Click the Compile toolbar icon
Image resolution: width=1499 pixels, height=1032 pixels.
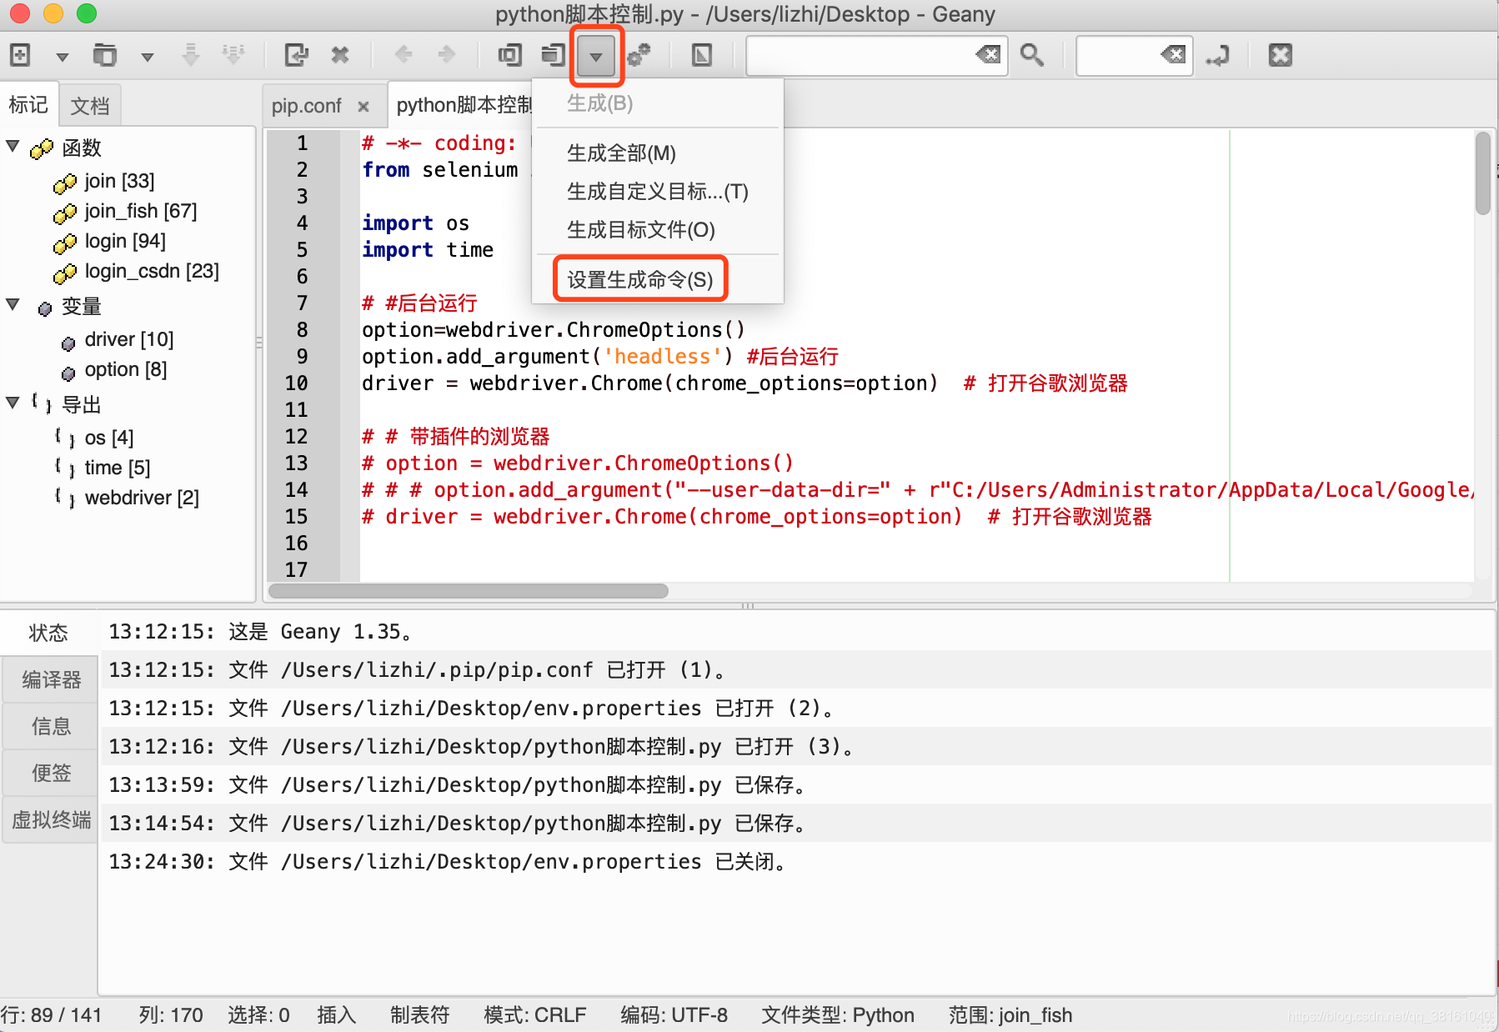509,55
